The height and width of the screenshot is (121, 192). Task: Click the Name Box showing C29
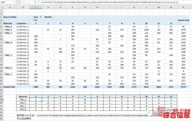click(7, 2)
